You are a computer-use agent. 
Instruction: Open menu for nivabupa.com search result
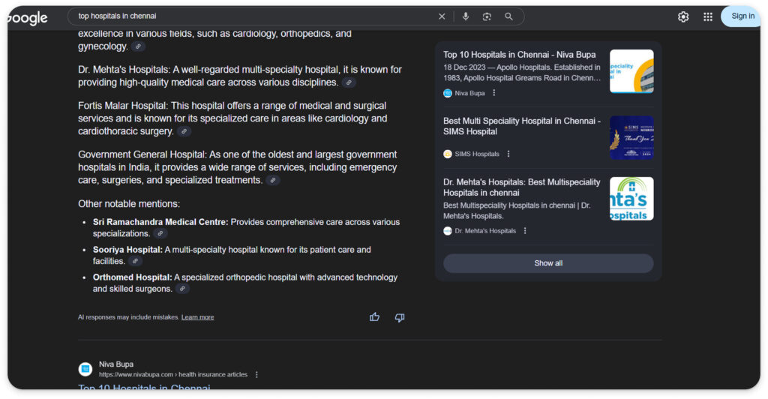click(x=256, y=374)
